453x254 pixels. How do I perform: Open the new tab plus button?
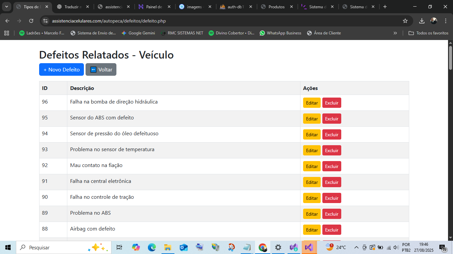pos(385,7)
